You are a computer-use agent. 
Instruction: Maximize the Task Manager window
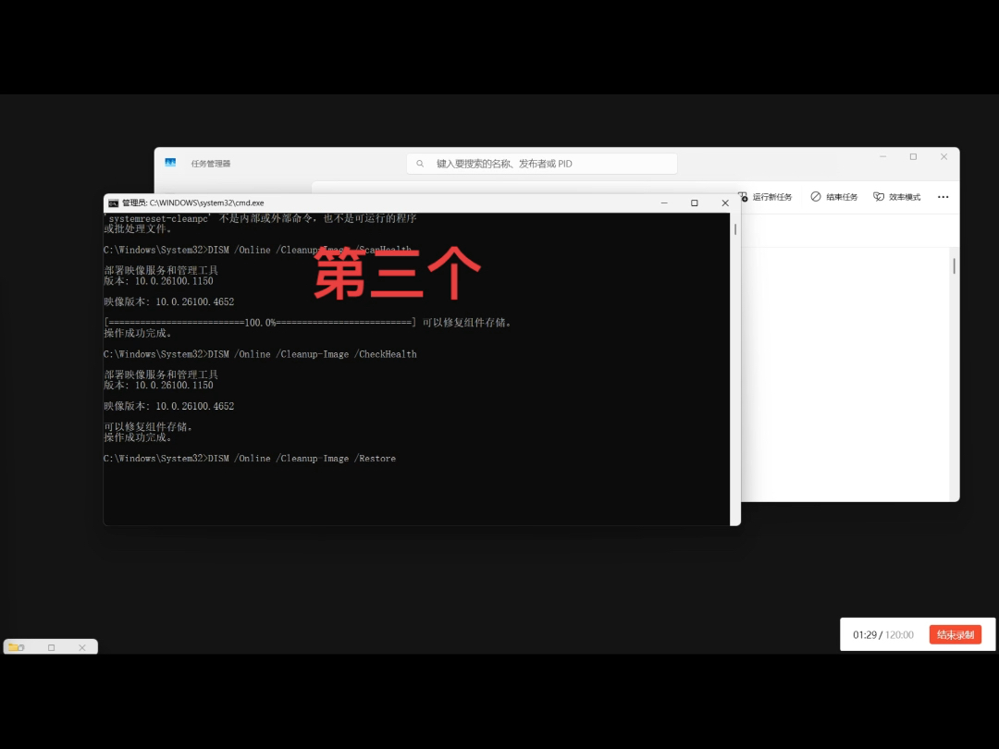pos(913,156)
